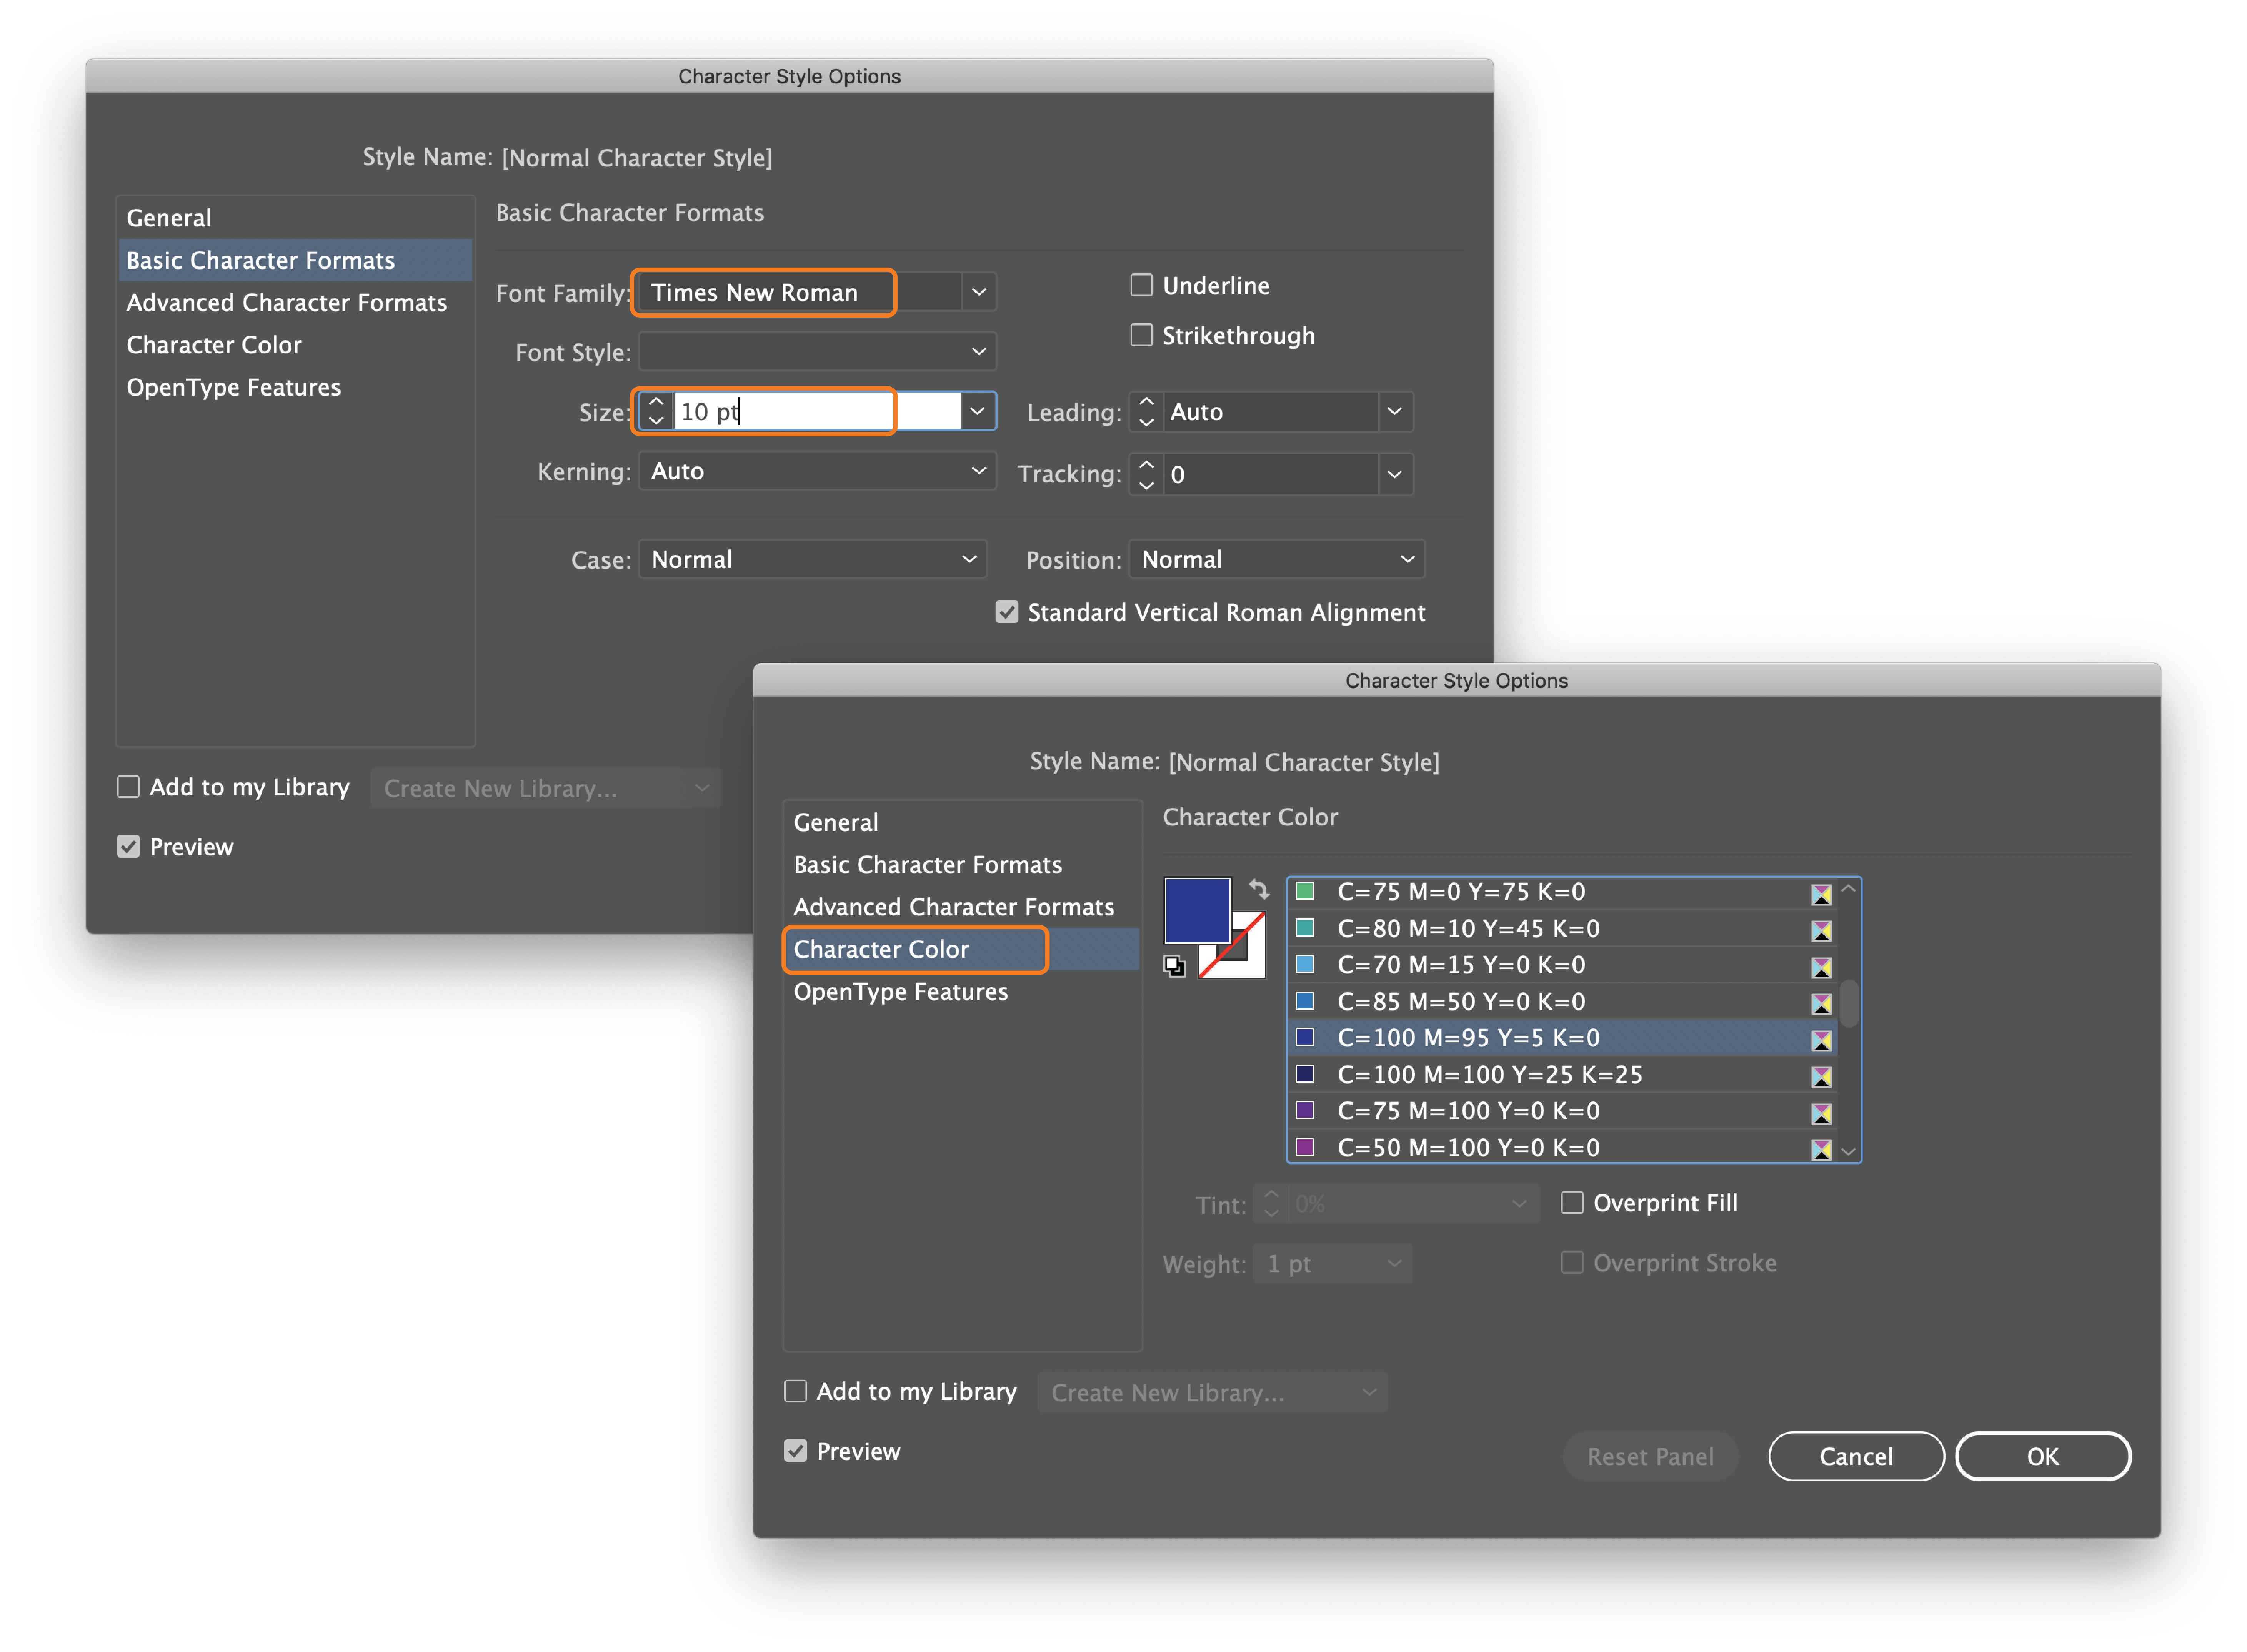Viewport: 2247px width, 1652px height.
Task: Toggle Preview checkbox in front dialog
Action: tap(795, 1451)
